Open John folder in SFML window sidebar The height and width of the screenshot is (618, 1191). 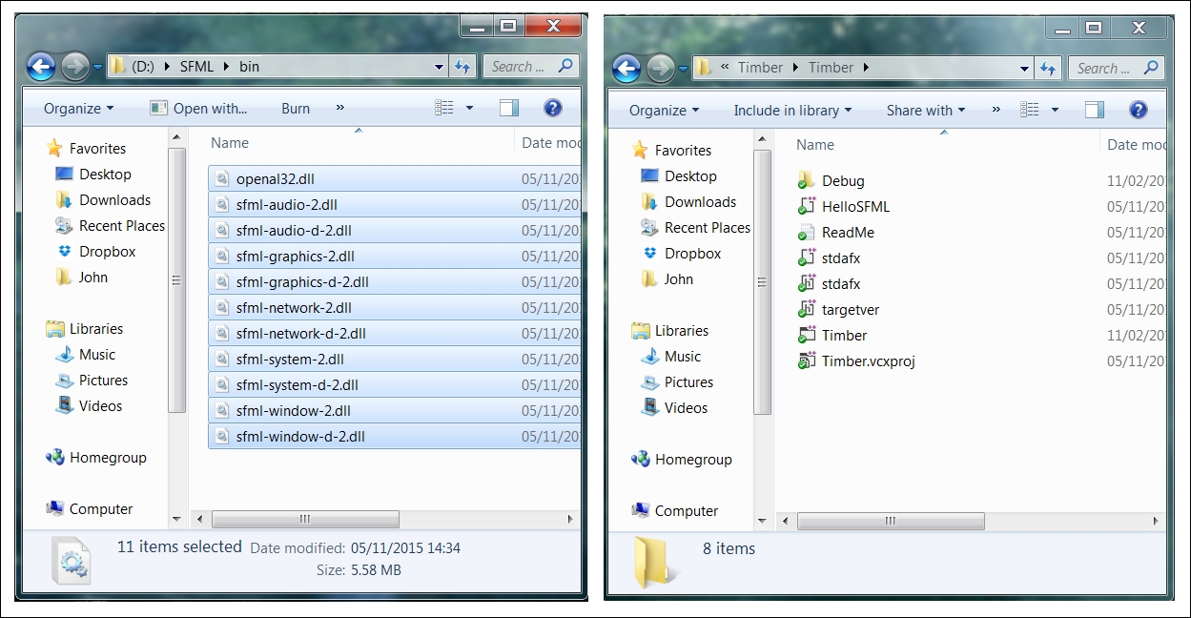coord(81,277)
